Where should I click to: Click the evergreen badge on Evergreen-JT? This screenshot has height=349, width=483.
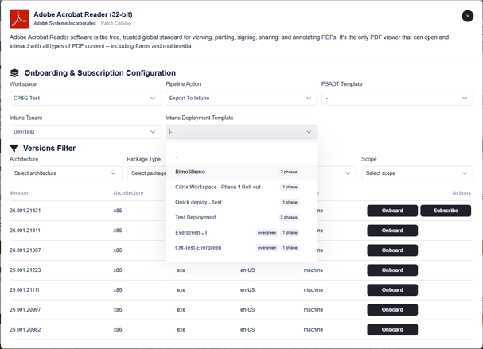point(267,233)
